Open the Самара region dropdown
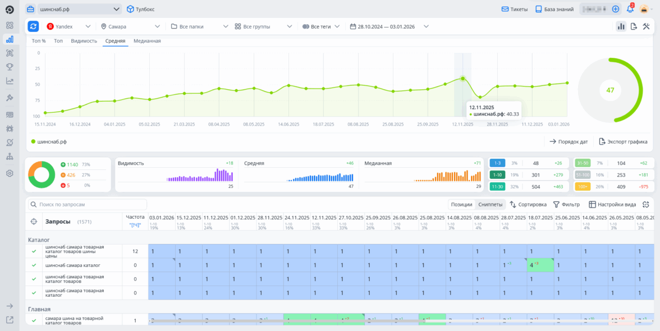660x331 pixels. (130, 26)
